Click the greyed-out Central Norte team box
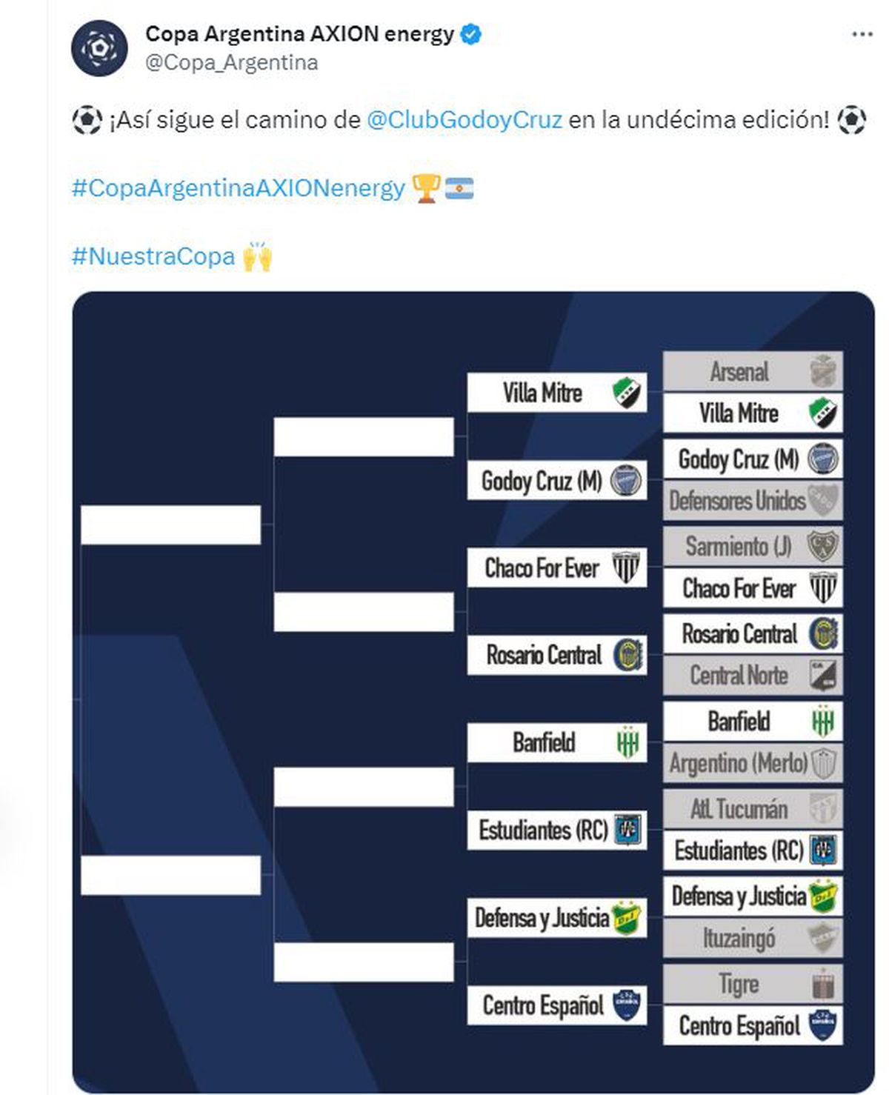Screen dimensions: 889x1095 coord(753,676)
